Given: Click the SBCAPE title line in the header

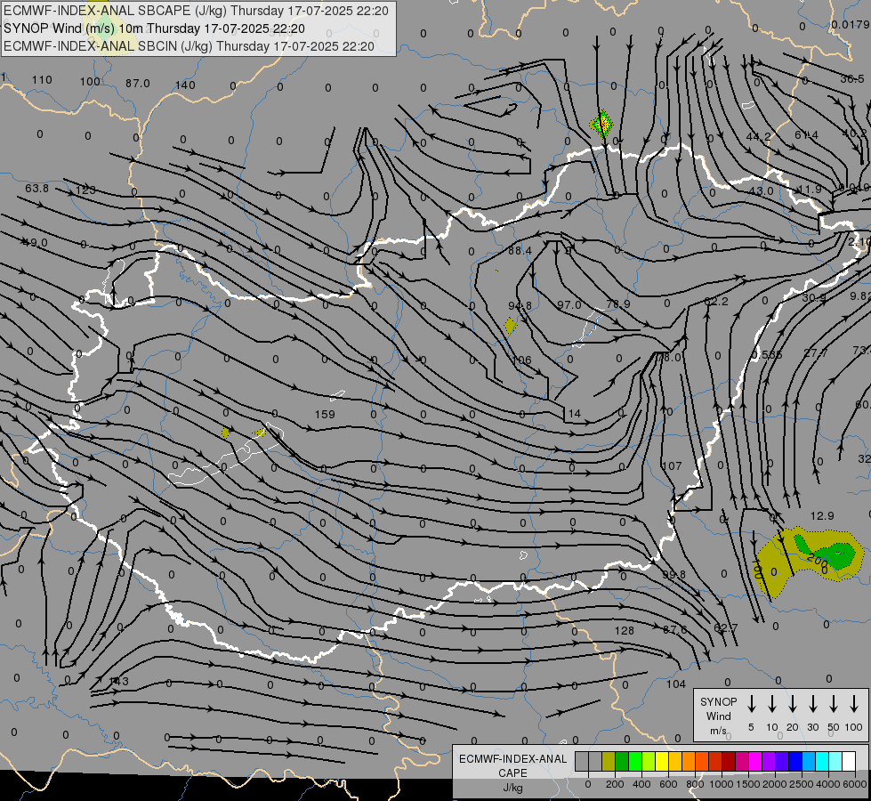Looking at the screenshot, I should tap(196, 11).
